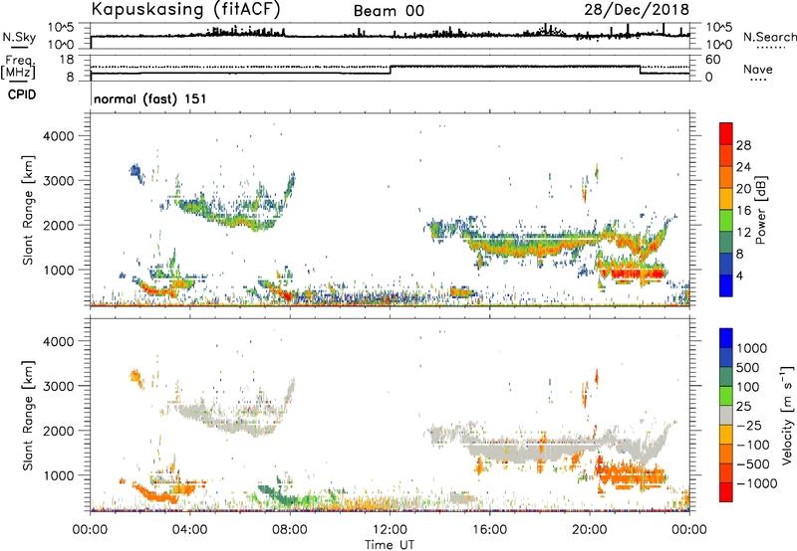
Task: Click the blue power echo near 02:00 UT, 3200 km
Action: tap(135, 170)
